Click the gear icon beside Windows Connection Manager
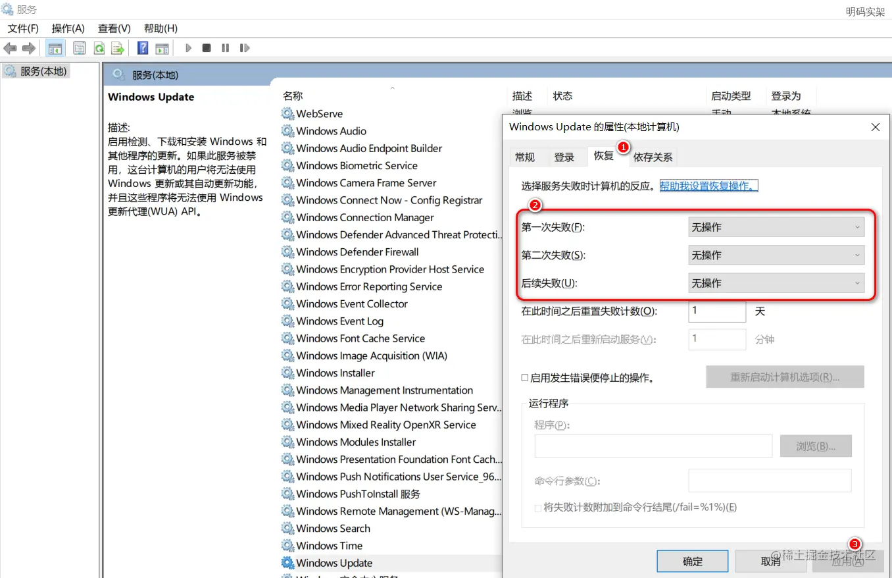Image resolution: width=892 pixels, height=578 pixels. [287, 217]
